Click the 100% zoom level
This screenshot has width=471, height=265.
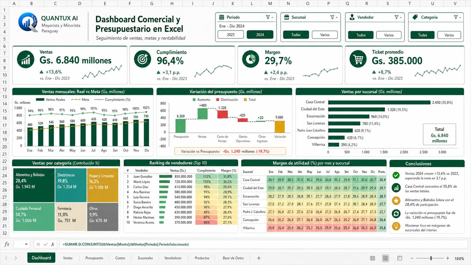point(459,259)
